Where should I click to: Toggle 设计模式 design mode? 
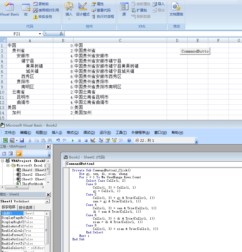coord(82,9)
